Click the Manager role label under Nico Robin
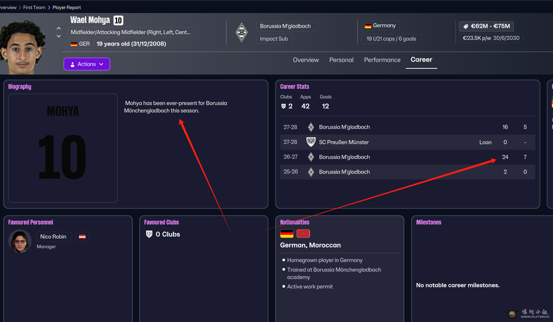The height and width of the screenshot is (322, 553). click(46, 247)
